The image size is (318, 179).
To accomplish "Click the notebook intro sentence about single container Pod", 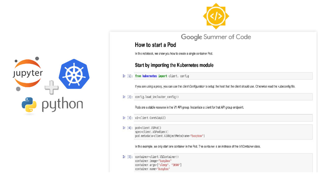I will [174, 53].
